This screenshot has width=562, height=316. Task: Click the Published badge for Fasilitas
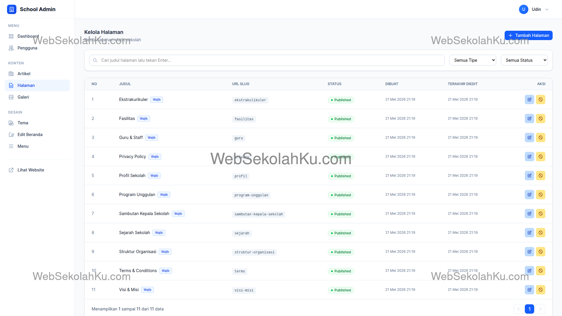341,119
